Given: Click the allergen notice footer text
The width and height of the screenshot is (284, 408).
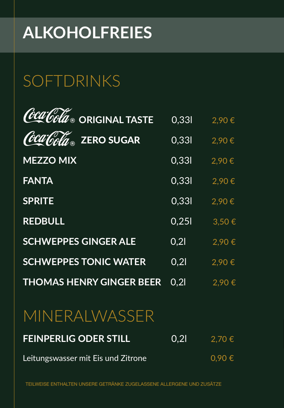Looking at the screenshot, I should coord(123,384).
